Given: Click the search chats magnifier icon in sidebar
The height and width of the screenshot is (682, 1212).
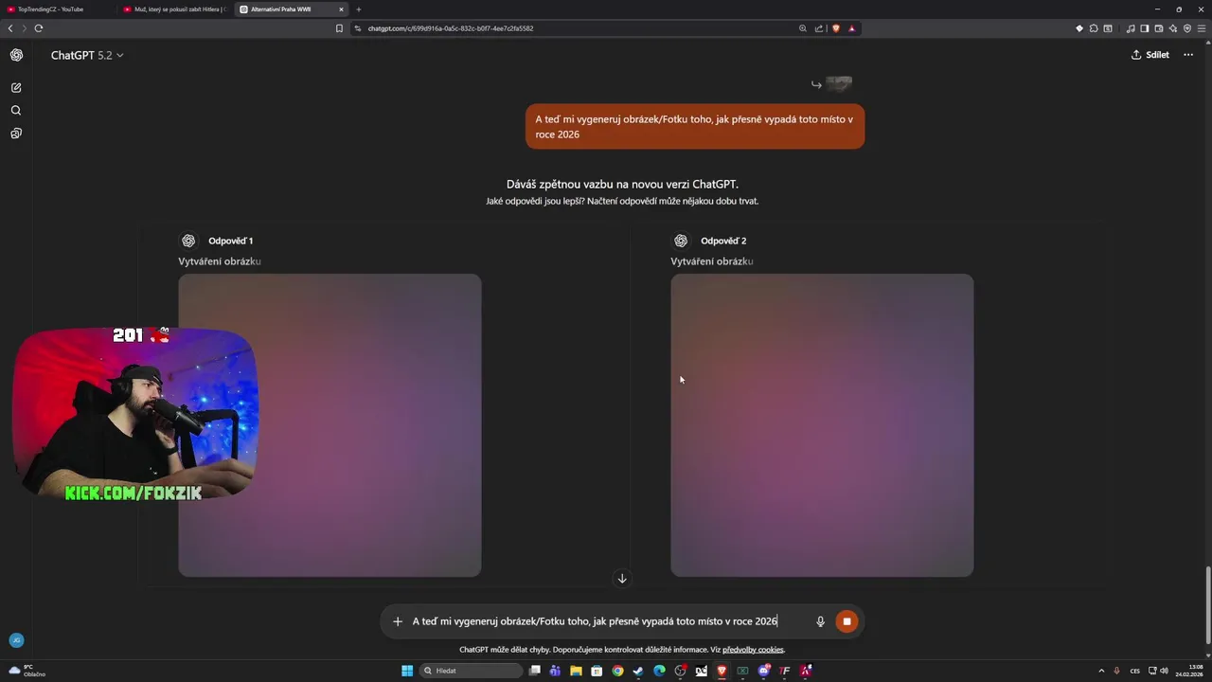Looking at the screenshot, I should (x=16, y=110).
